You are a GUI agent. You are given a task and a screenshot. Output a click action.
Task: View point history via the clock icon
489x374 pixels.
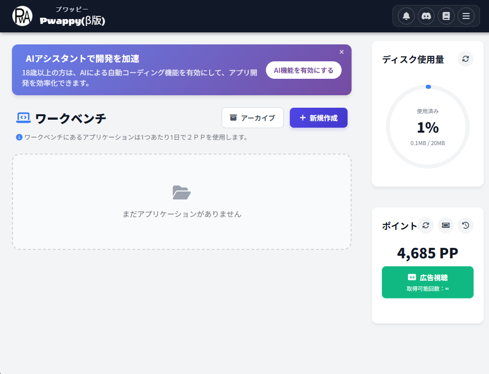click(x=465, y=225)
